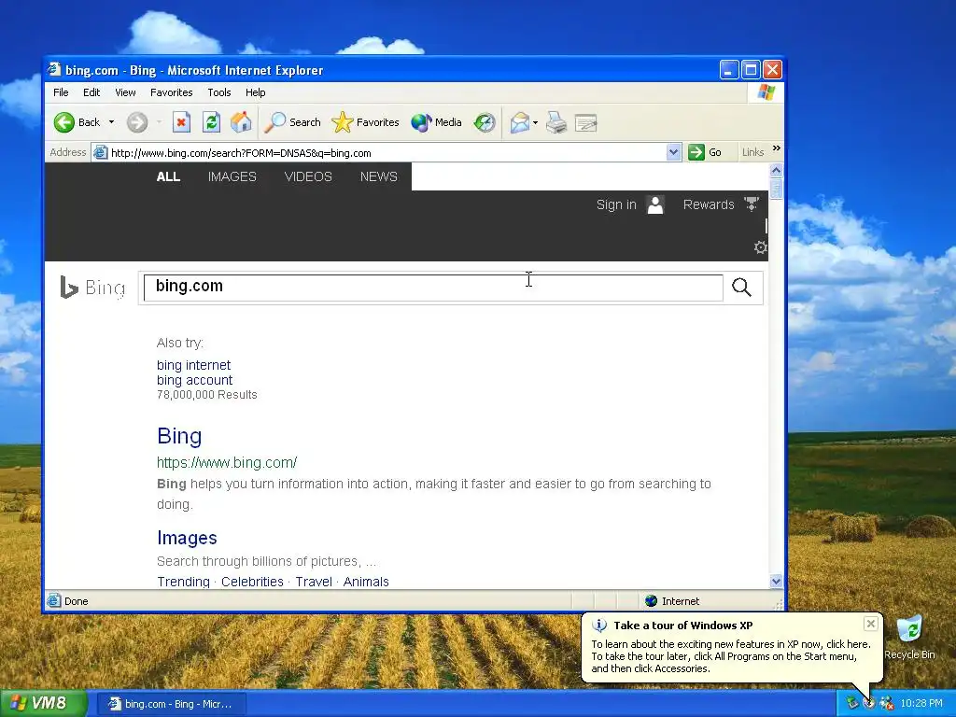
Task: Click the Edit page toolbar icon
Action: coord(586,123)
